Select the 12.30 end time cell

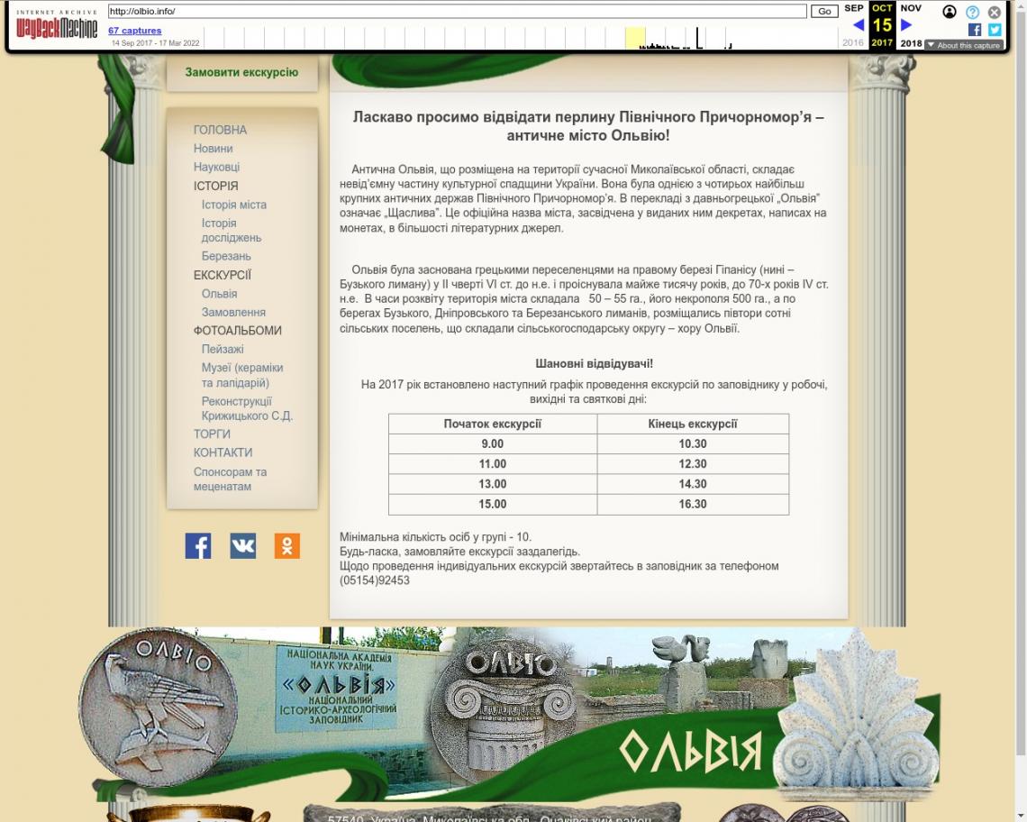pos(693,464)
